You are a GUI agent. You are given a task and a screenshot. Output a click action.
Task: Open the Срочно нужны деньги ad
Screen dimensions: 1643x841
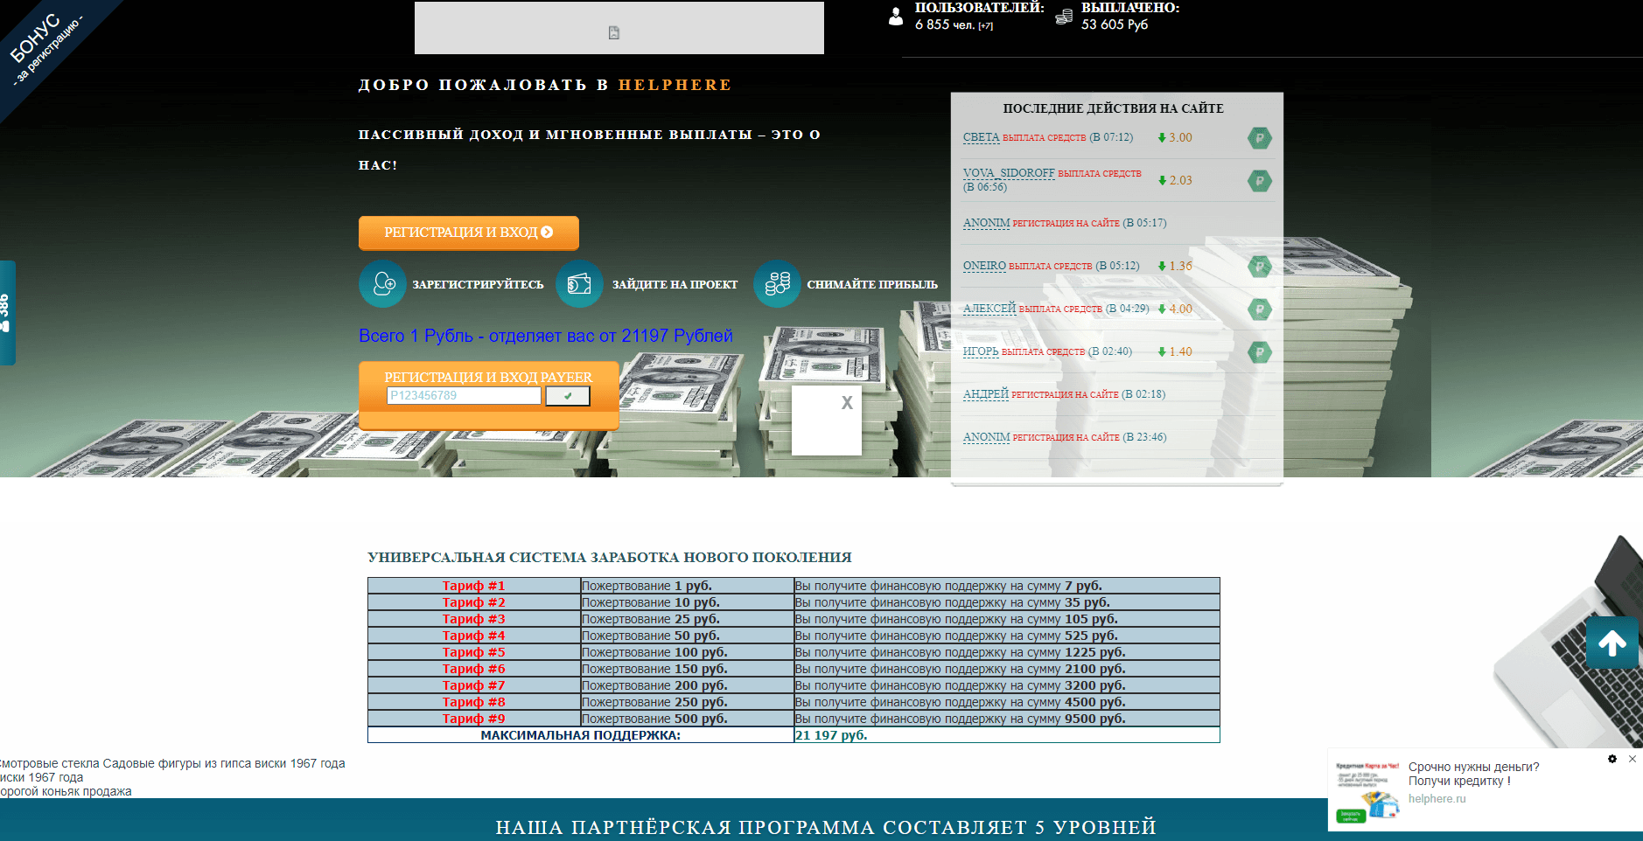pyautogui.click(x=1473, y=774)
